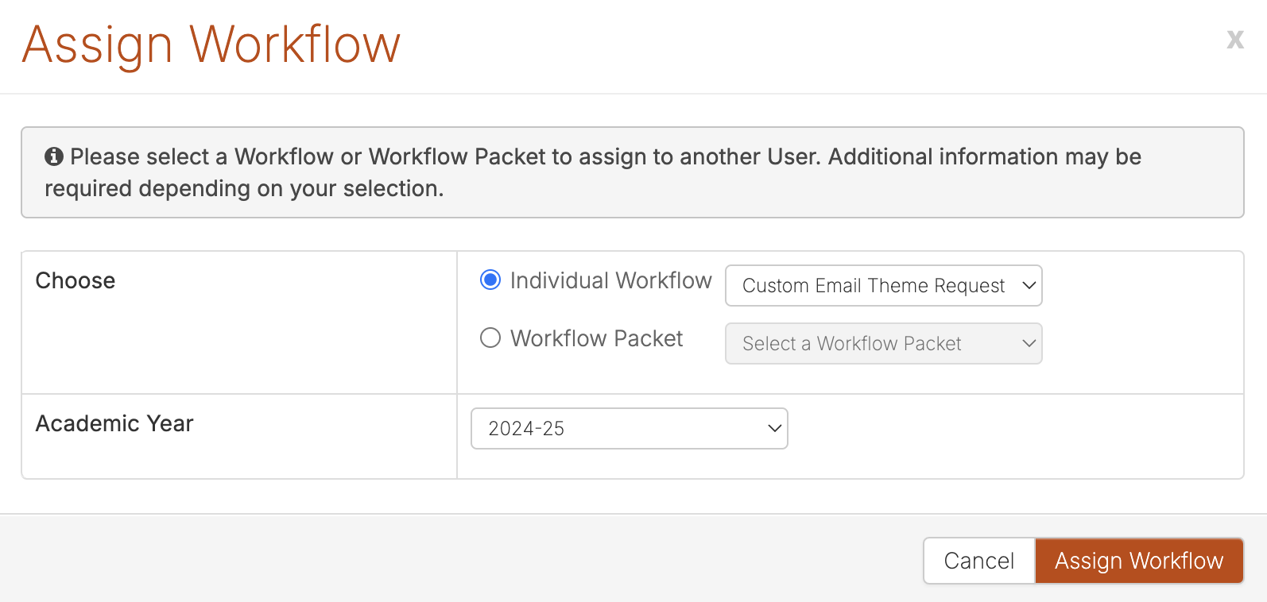Click the Choose row label
Image resolution: width=1267 pixels, height=602 pixels.
coord(76,280)
